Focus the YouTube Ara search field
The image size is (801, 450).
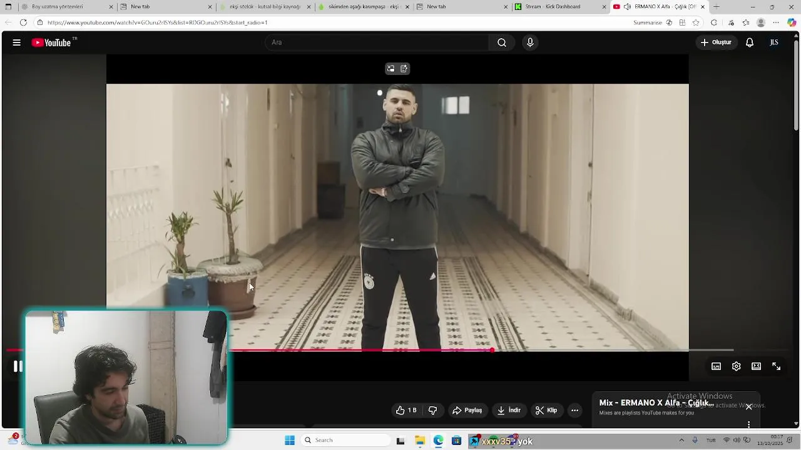tap(377, 42)
